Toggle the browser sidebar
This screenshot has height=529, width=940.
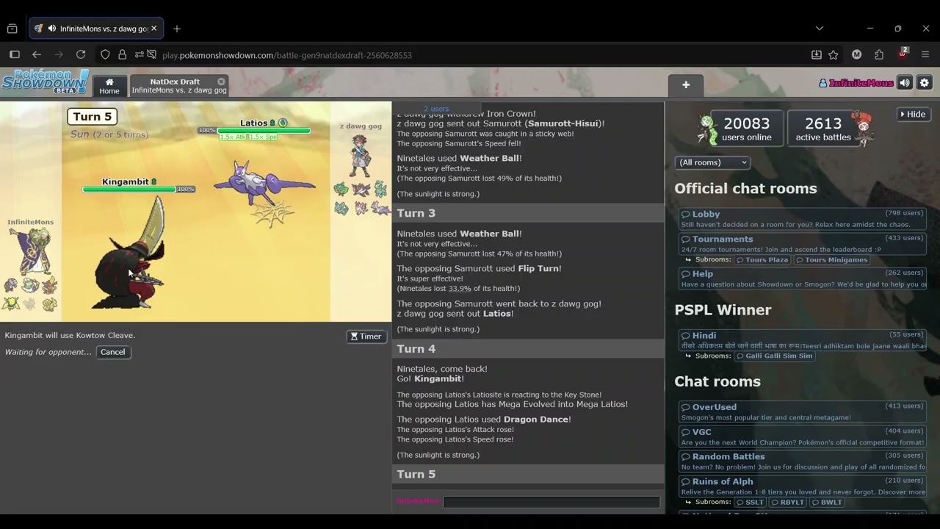tap(14, 54)
